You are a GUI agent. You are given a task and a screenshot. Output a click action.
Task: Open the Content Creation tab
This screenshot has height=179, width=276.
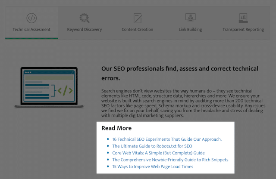click(138, 23)
